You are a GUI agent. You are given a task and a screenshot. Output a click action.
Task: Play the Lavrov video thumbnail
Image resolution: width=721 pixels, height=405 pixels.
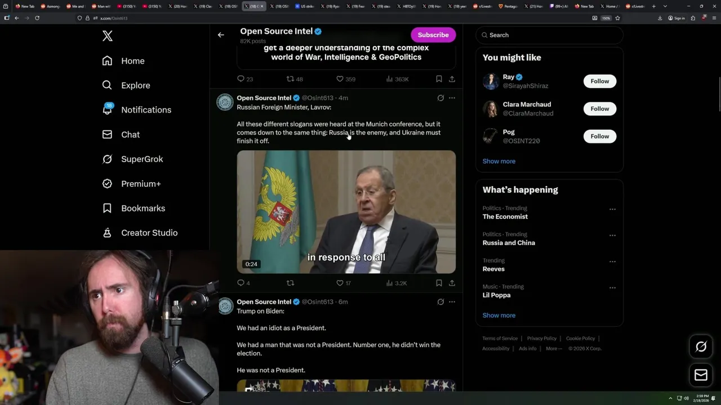346,212
